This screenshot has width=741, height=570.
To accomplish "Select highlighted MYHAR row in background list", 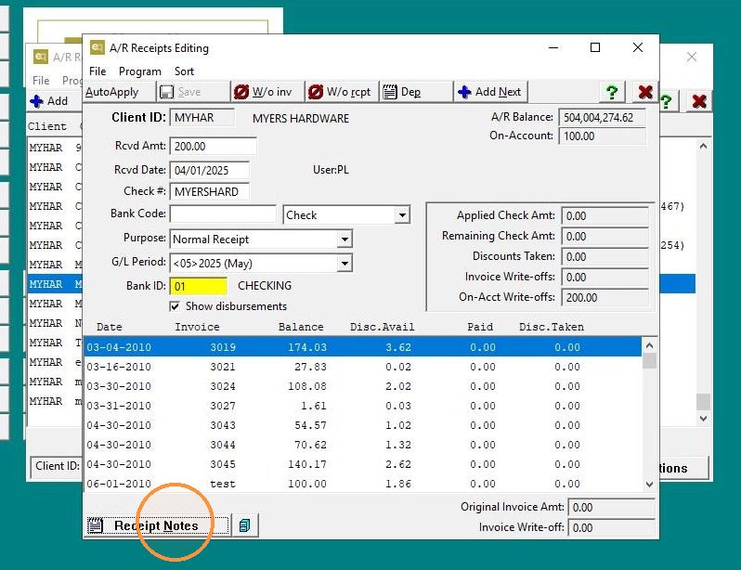I will (55, 284).
